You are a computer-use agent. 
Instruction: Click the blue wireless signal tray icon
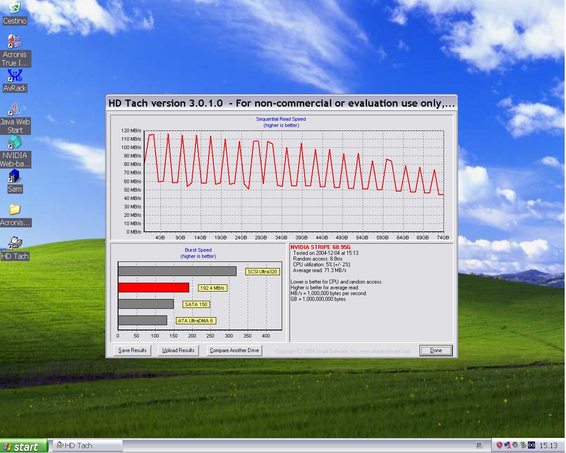532,445
